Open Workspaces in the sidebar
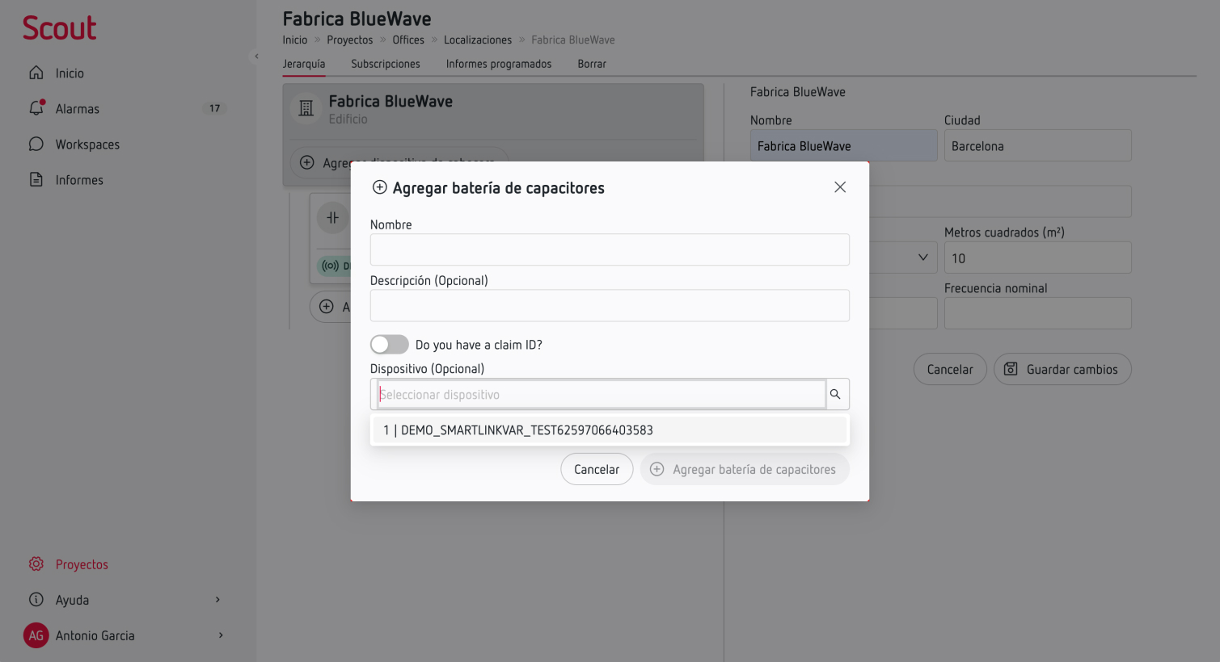 click(87, 145)
